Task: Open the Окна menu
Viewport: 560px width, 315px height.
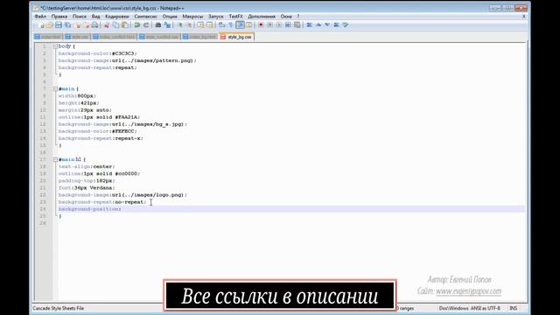Action: pyautogui.click(x=286, y=17)
